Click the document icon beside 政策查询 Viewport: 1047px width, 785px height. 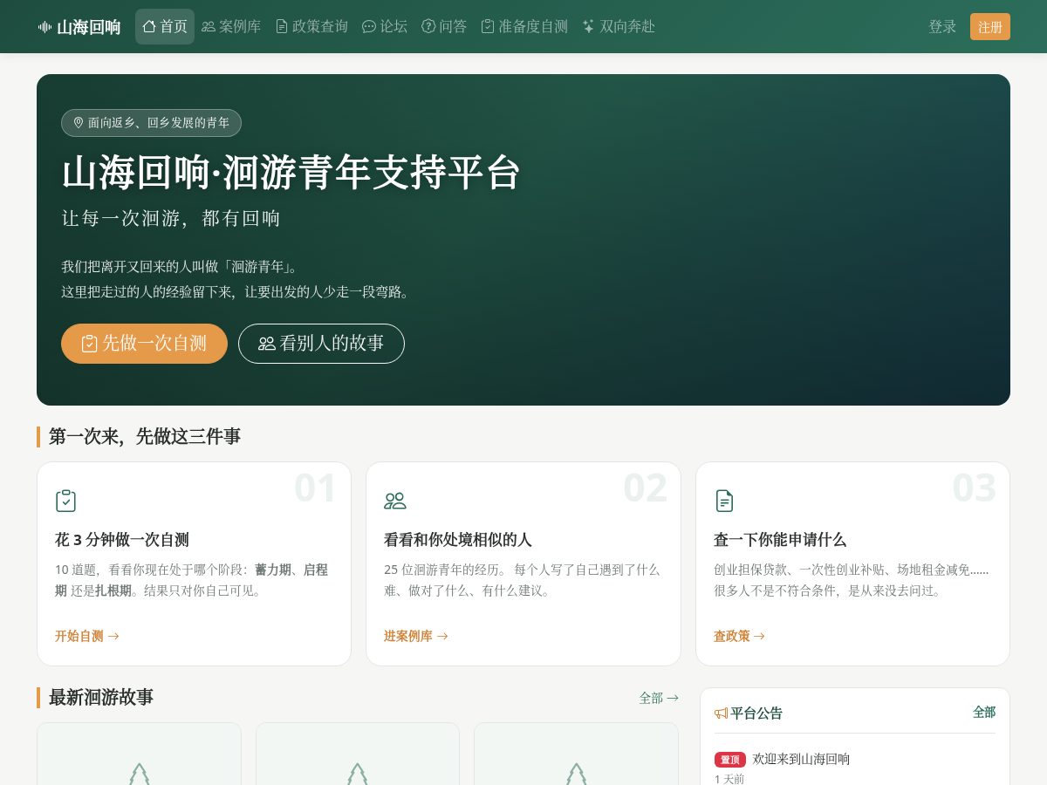pyautogui.click(x=282, y=26)
